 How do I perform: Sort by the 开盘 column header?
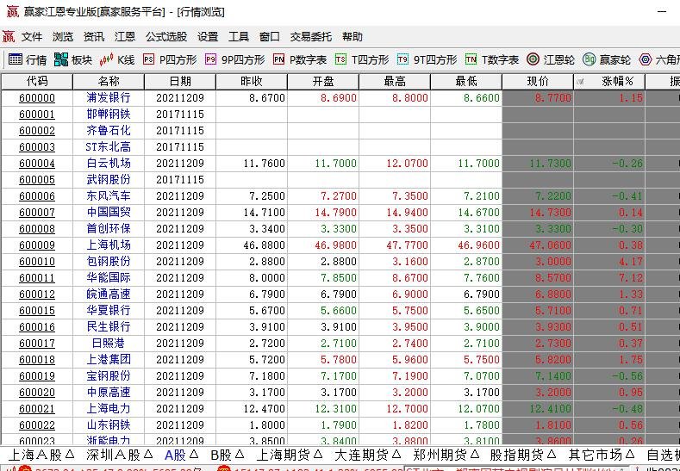(323, 82)
